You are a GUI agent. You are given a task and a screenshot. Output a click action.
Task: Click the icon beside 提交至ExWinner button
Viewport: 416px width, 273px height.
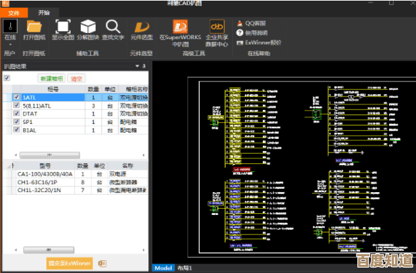tap(102, 262)
